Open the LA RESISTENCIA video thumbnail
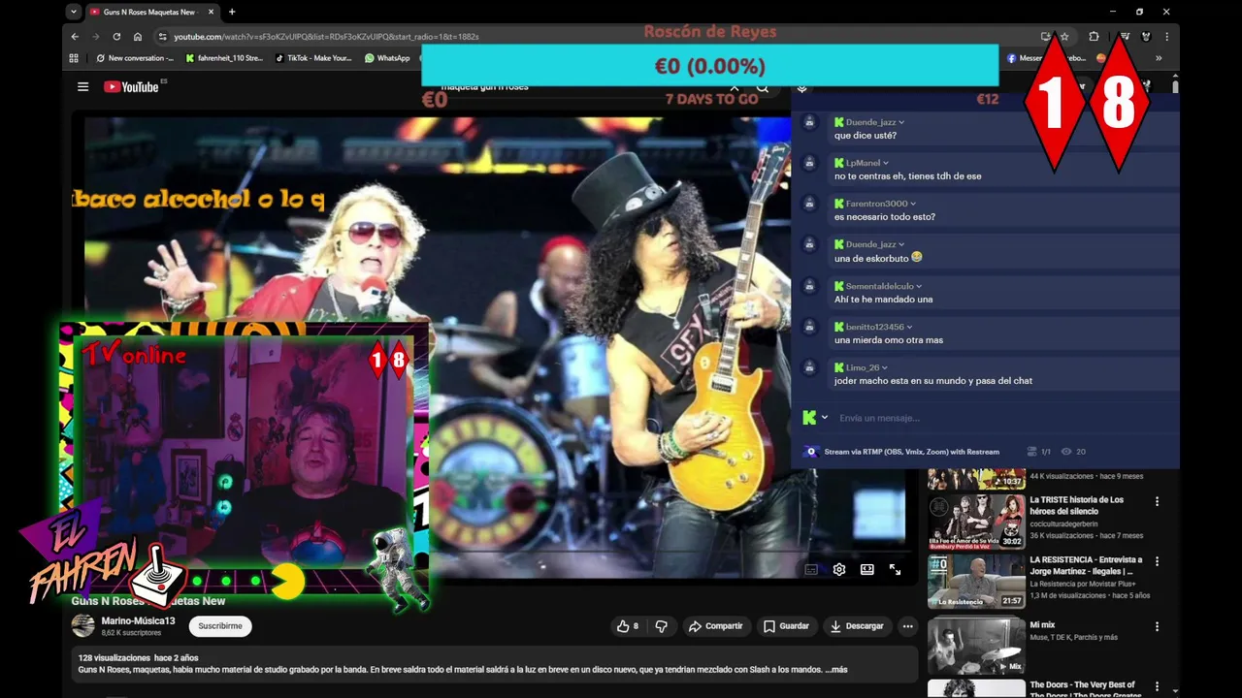 (x=976, y=582)
